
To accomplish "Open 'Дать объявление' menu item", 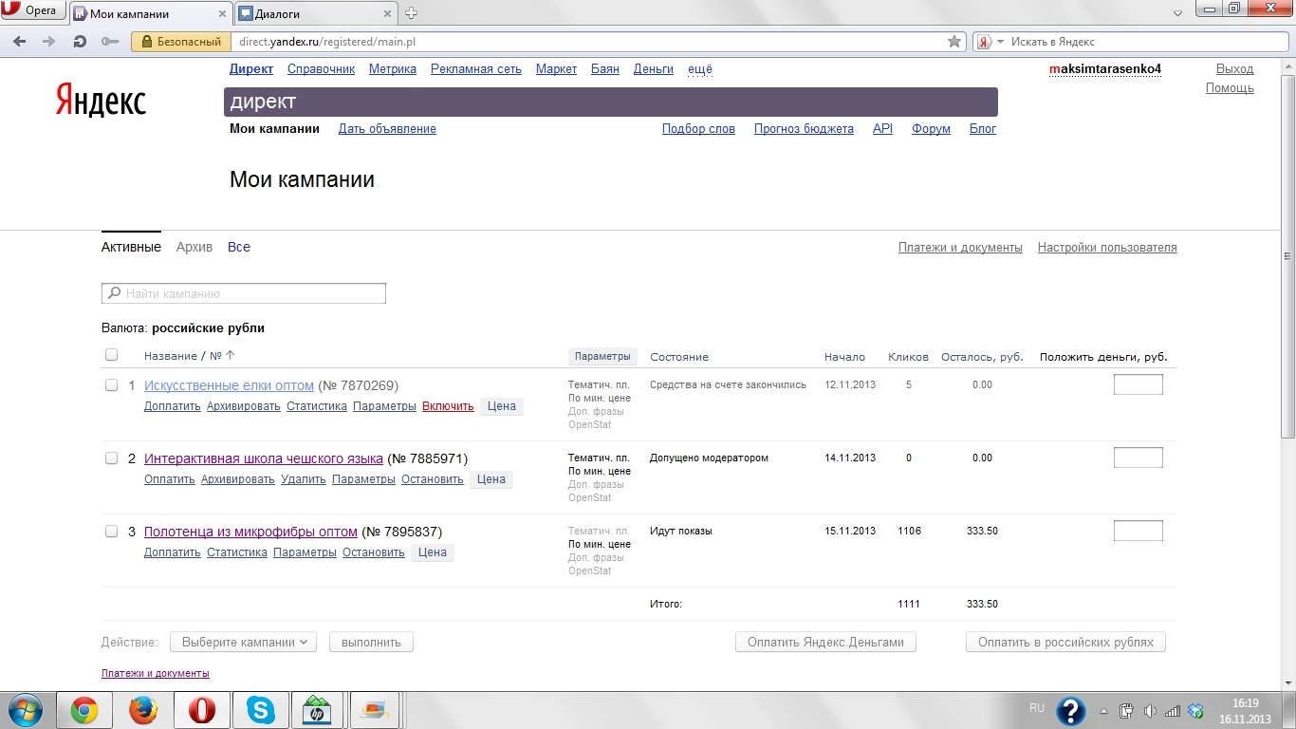I will pos(387,129).
